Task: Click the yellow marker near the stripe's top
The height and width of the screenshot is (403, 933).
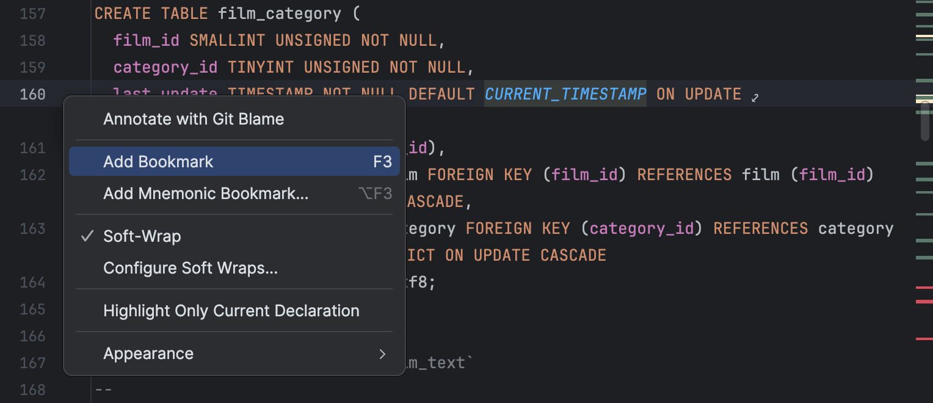Action: 923,35
